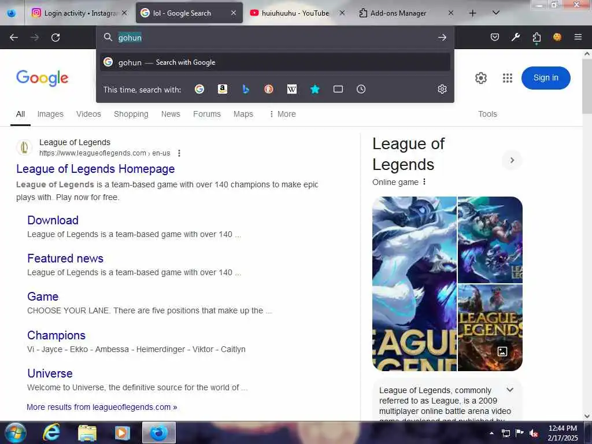Expand the More search filters menu
Screen dimensions: 592x444
click(x=283, y=114)
